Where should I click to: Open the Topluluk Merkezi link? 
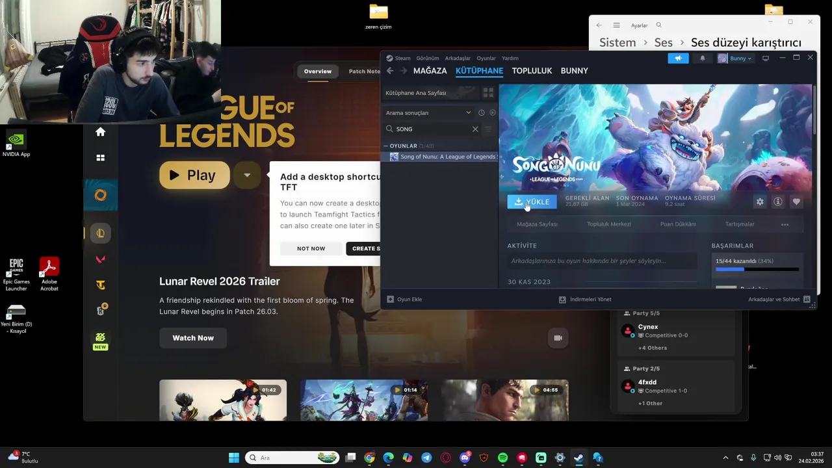coord(609,224)
